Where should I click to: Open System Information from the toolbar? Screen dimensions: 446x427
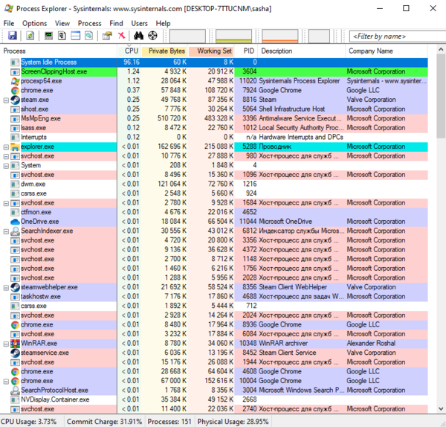pos(48,36)
